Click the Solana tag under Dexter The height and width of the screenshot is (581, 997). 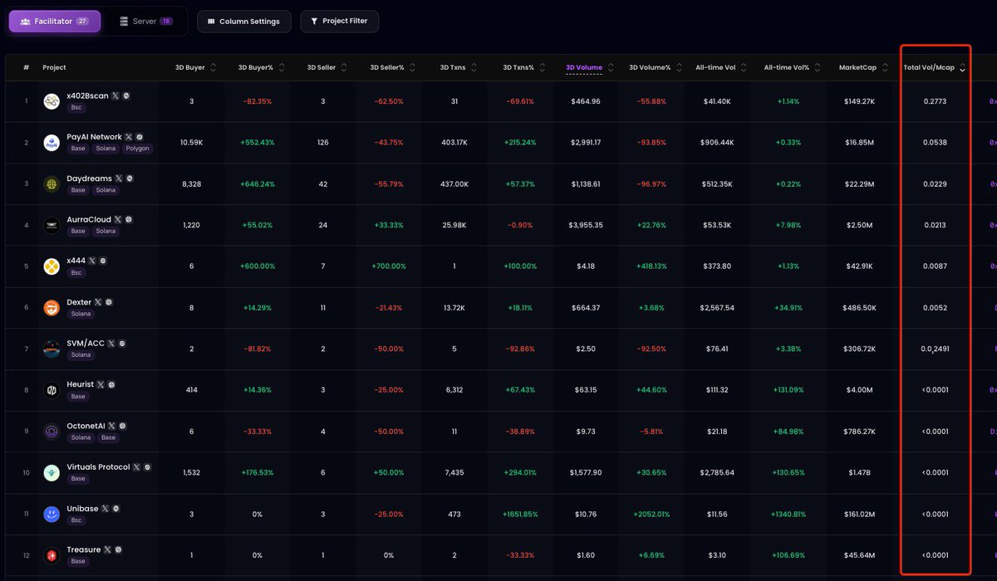[x=81, y=315]
